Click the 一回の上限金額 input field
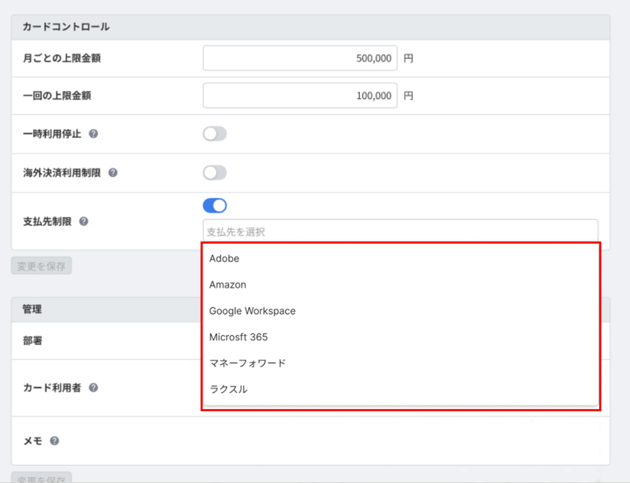Screen dimensions: 630x483 coord(300,95)
